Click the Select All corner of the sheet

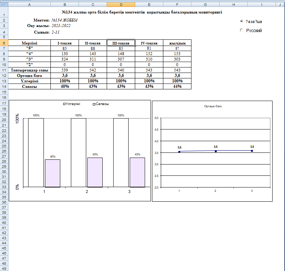click(x=4, y=4)
